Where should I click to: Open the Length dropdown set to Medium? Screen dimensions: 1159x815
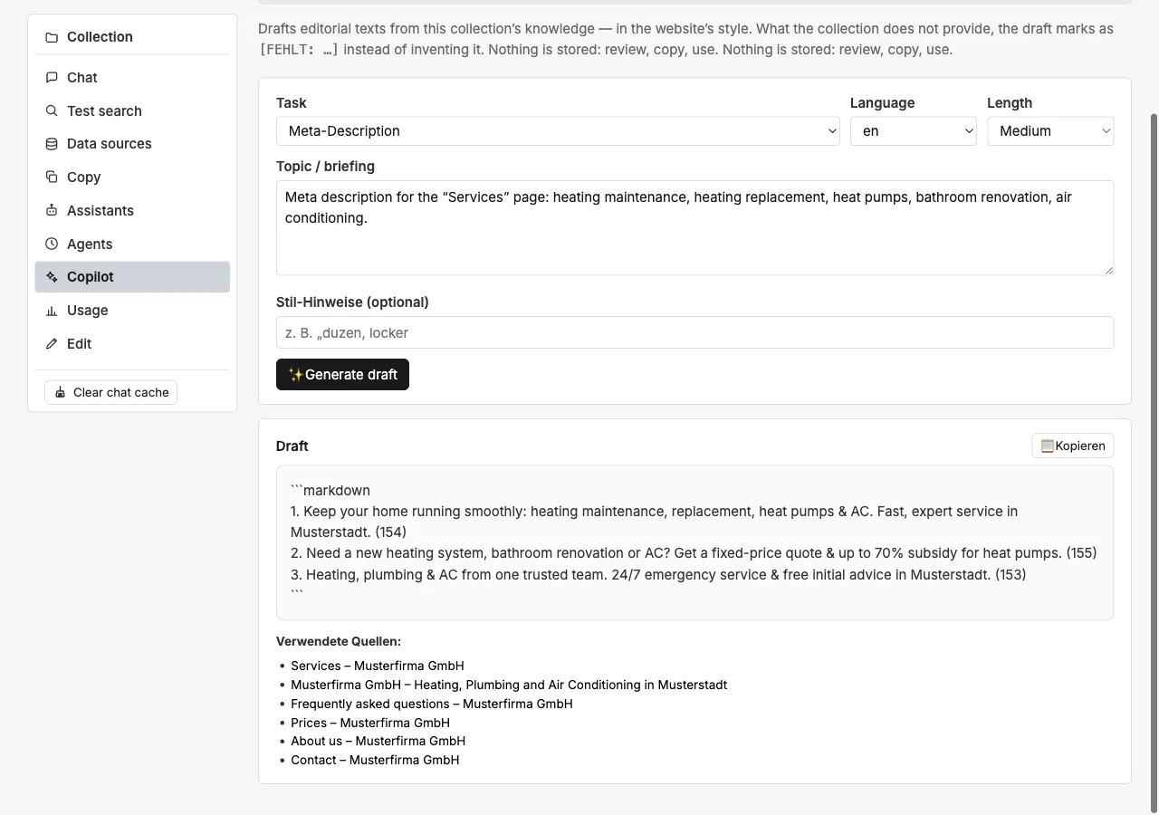tap(1050, 131)
